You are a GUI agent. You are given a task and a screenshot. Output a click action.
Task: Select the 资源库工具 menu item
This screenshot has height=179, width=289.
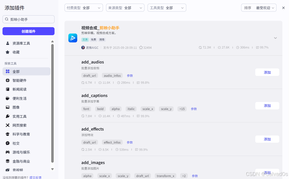click(x=26, y=43)
